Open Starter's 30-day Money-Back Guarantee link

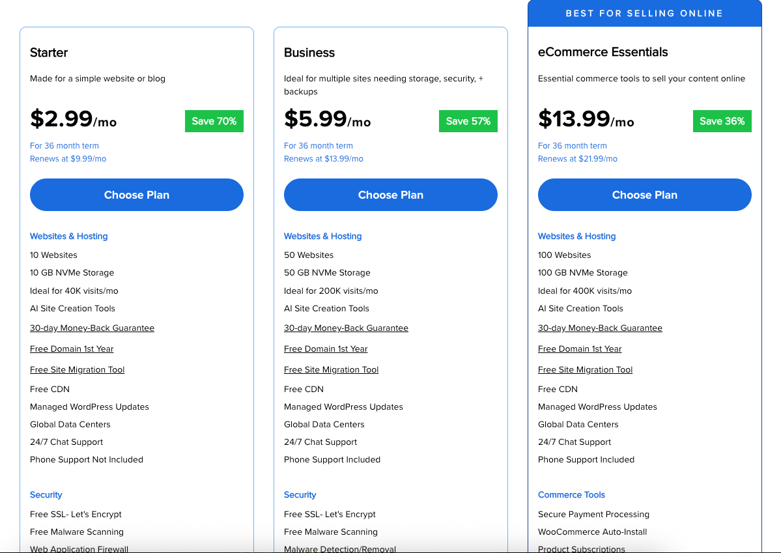point(92,328)
